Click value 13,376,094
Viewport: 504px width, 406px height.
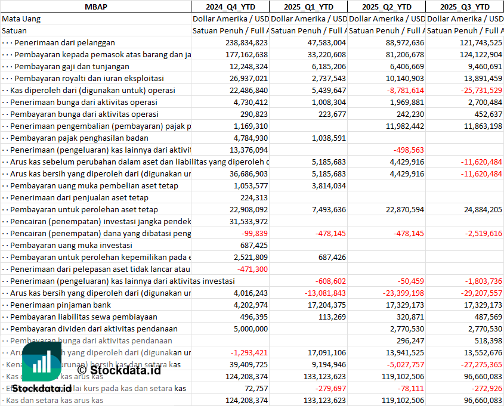249,150
